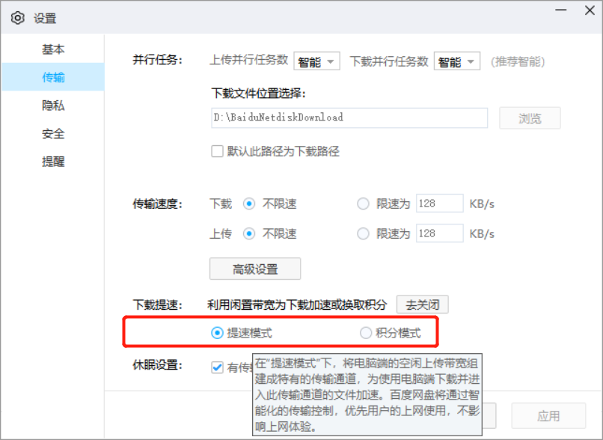
Task: Click the (推荐智能) hint text
Action: (518, 61)
